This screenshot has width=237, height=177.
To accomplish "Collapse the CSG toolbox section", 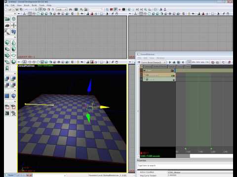I will [15, 73].
